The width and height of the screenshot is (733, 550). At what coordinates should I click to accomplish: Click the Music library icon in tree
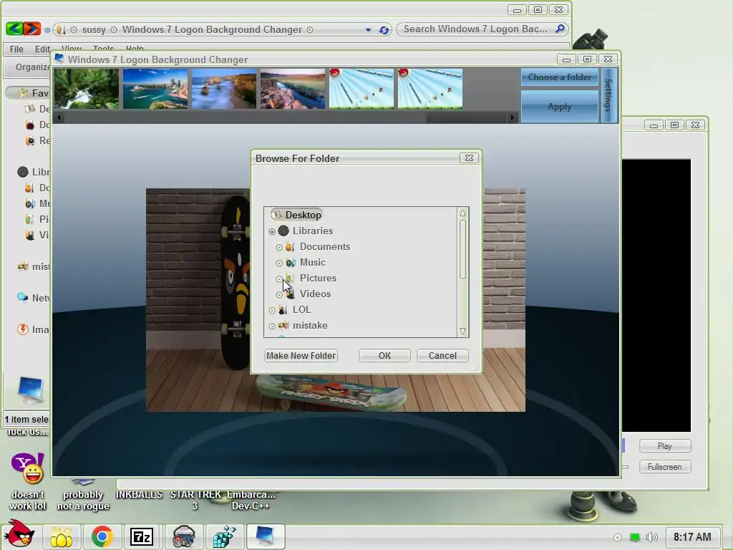pyautogui.click(x=291, y=262)
